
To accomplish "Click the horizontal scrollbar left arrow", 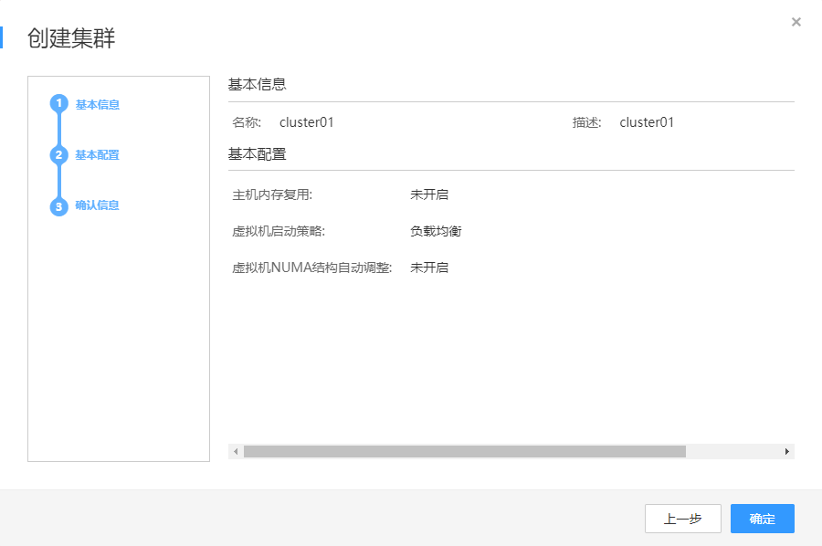I will (x=236, y=451).
